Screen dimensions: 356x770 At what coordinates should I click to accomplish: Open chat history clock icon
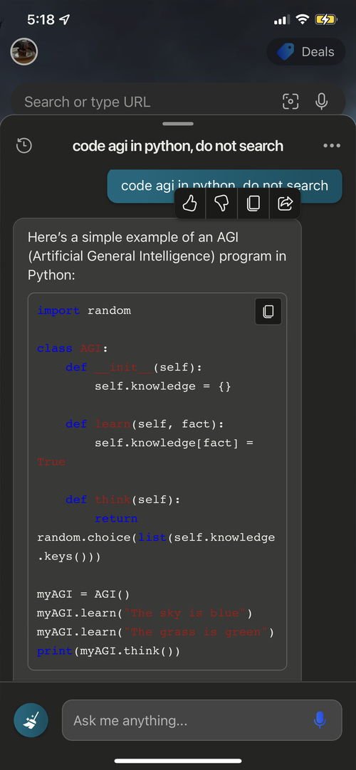24,145
